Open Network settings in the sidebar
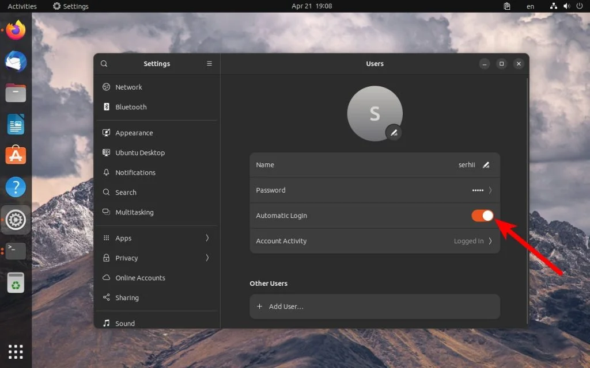 pyautogui.click(x=128, y=87)
